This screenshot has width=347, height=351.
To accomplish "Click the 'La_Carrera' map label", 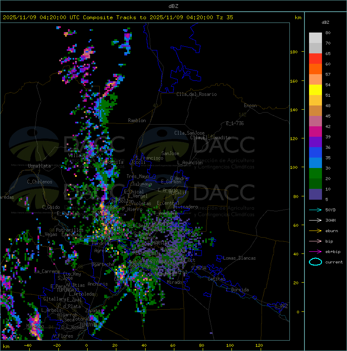I will [47, 271].
